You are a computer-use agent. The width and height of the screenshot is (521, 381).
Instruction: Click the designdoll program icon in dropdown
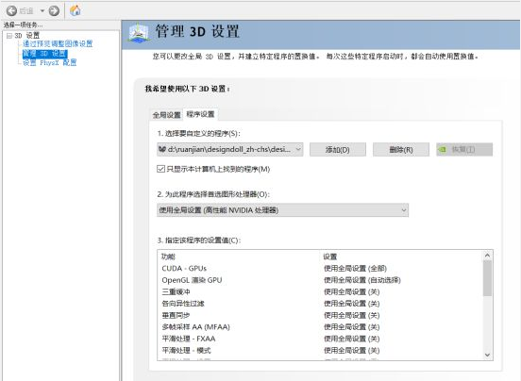(162, 149)
